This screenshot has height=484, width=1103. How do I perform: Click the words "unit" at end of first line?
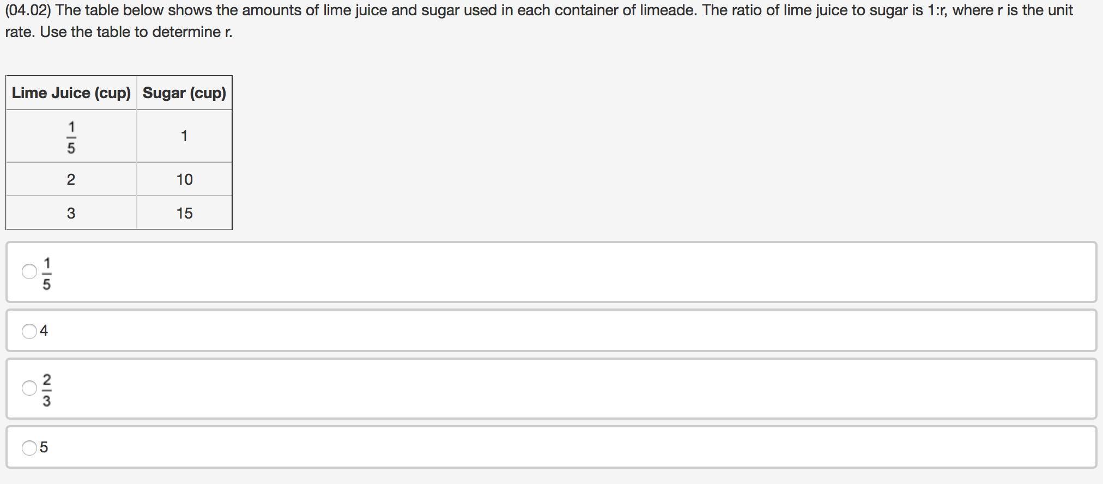1058,10
